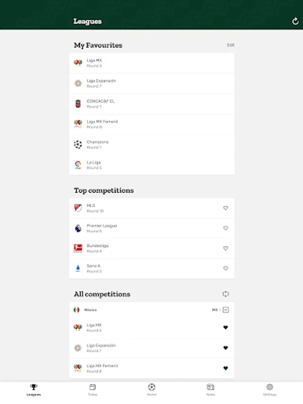This screenshot has height=404, width=303.
Task: Remove Liga MX Femenil favourite heart
Action: tap(225, 368)
